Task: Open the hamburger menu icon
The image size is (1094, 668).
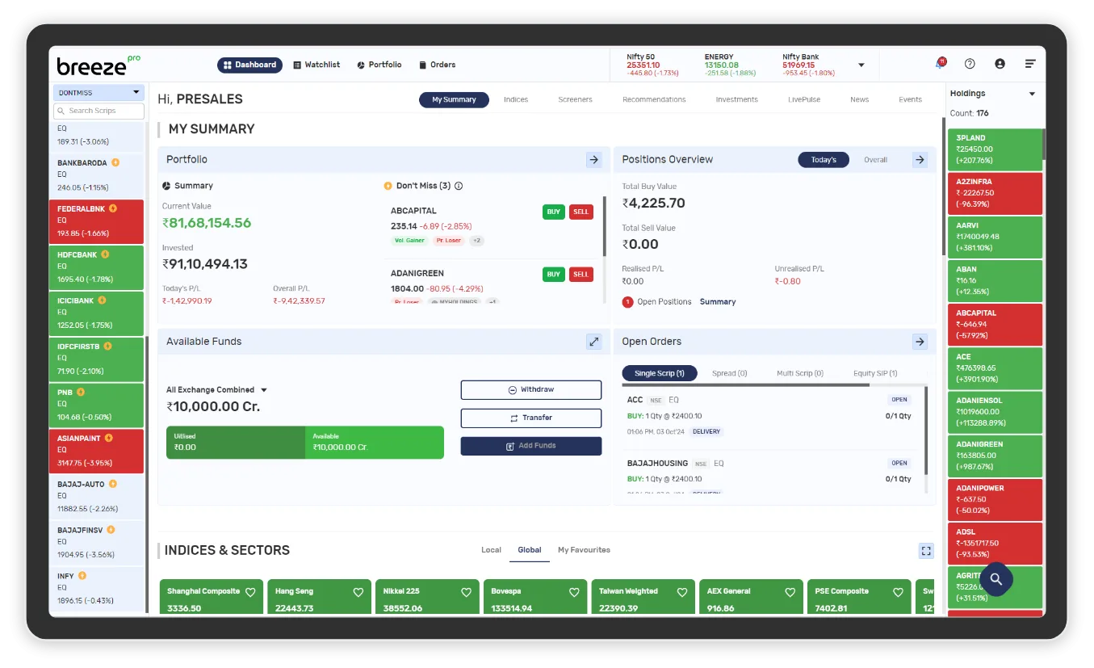Action: point(1030,64)
